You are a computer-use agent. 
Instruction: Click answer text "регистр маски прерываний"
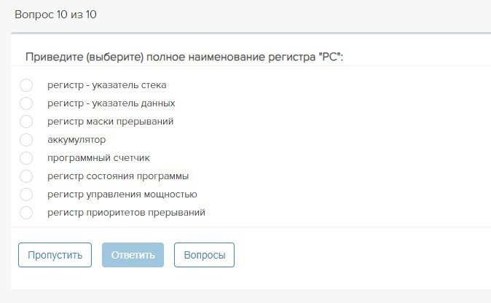tap(110, 122)
